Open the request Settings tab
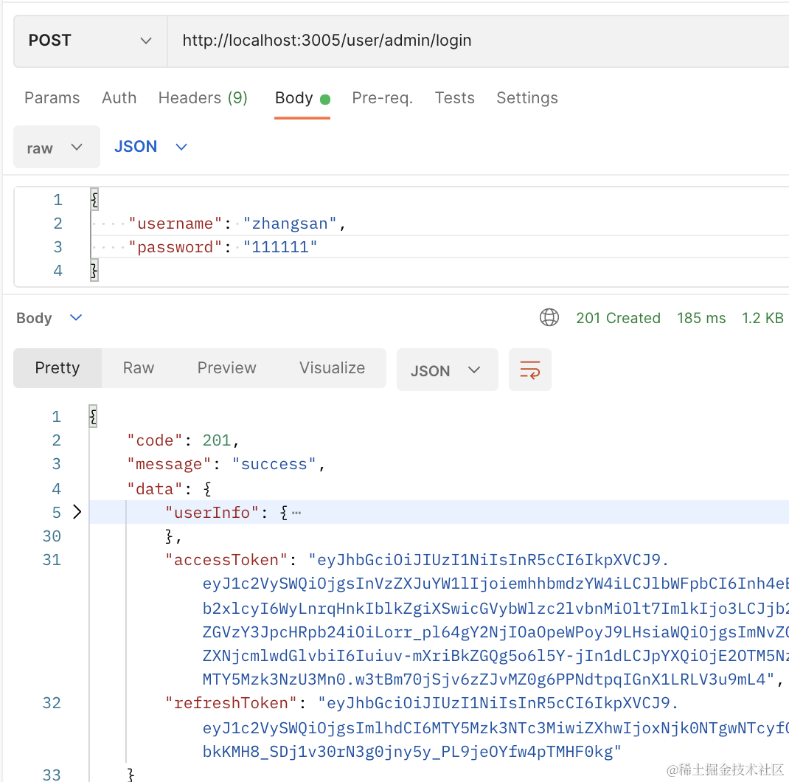The width and height of the screenshot is (789, 782). (x=526, y=98)
